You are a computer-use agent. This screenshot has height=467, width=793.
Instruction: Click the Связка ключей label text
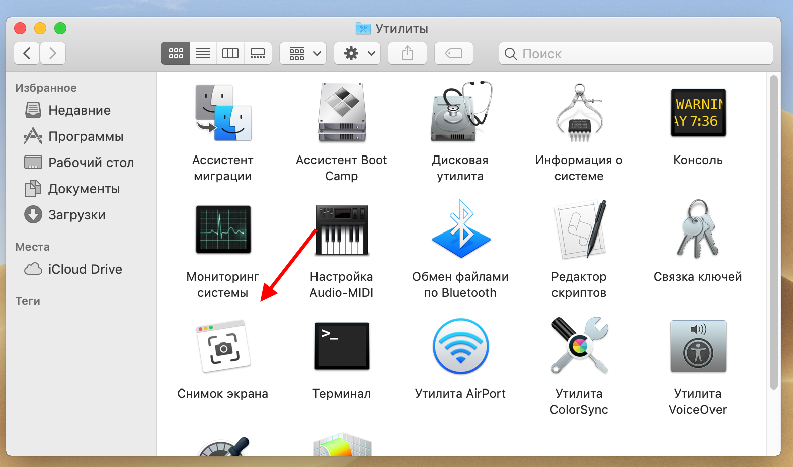point(698,277)
